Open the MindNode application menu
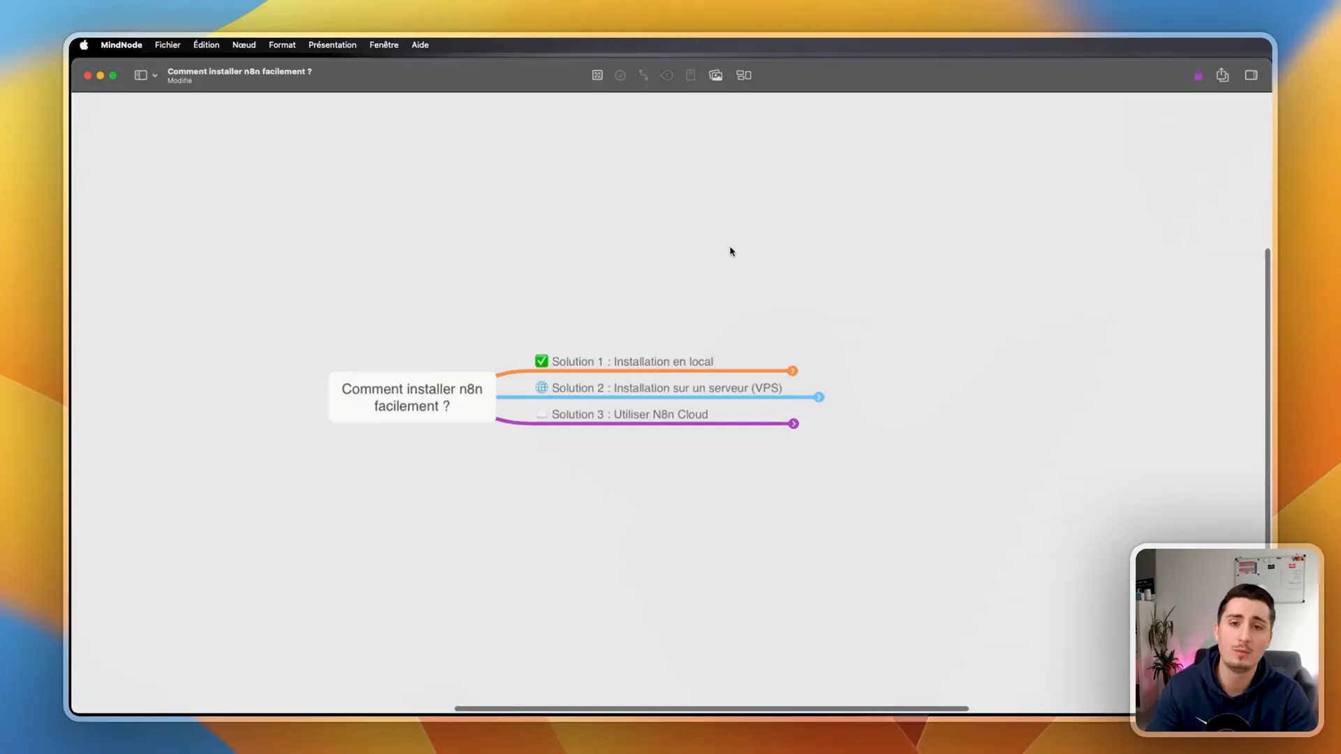1341x754 pixels. [121, 45]
